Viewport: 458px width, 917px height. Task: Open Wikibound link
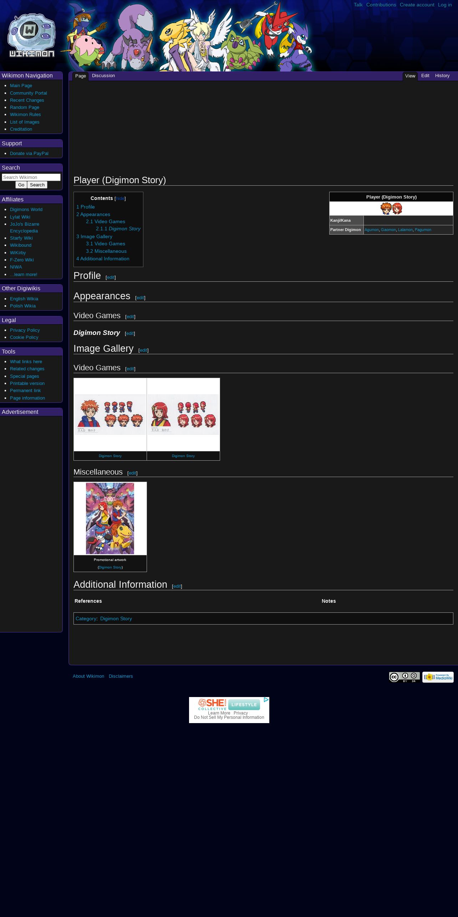21,245
